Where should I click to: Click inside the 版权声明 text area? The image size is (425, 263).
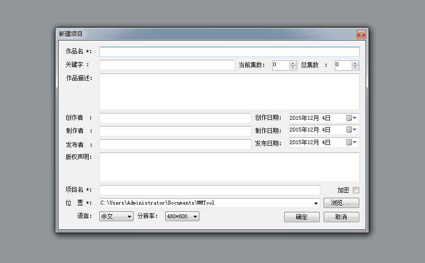click(229, 167)
